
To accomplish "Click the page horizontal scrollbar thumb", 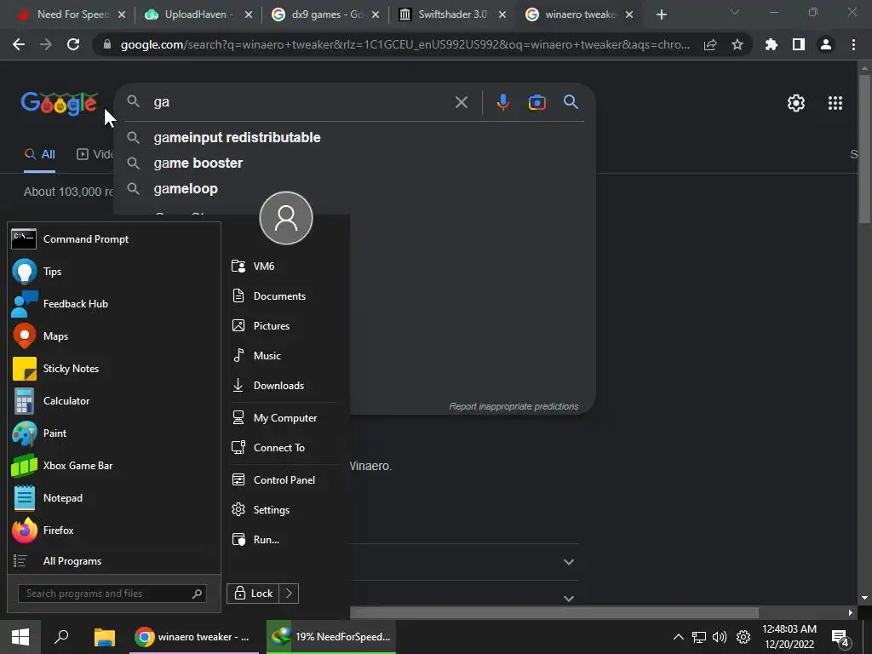I will tap(554, 613).
